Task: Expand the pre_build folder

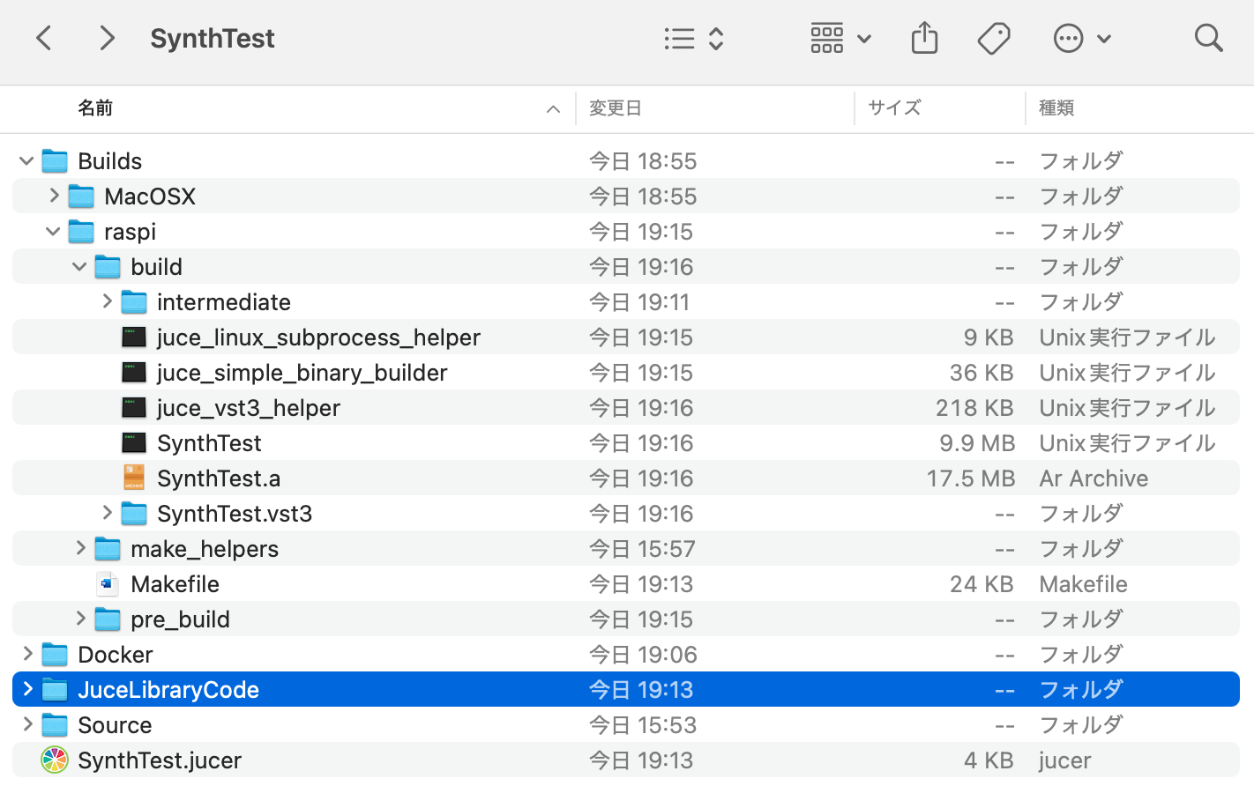Action: point(81,619)
